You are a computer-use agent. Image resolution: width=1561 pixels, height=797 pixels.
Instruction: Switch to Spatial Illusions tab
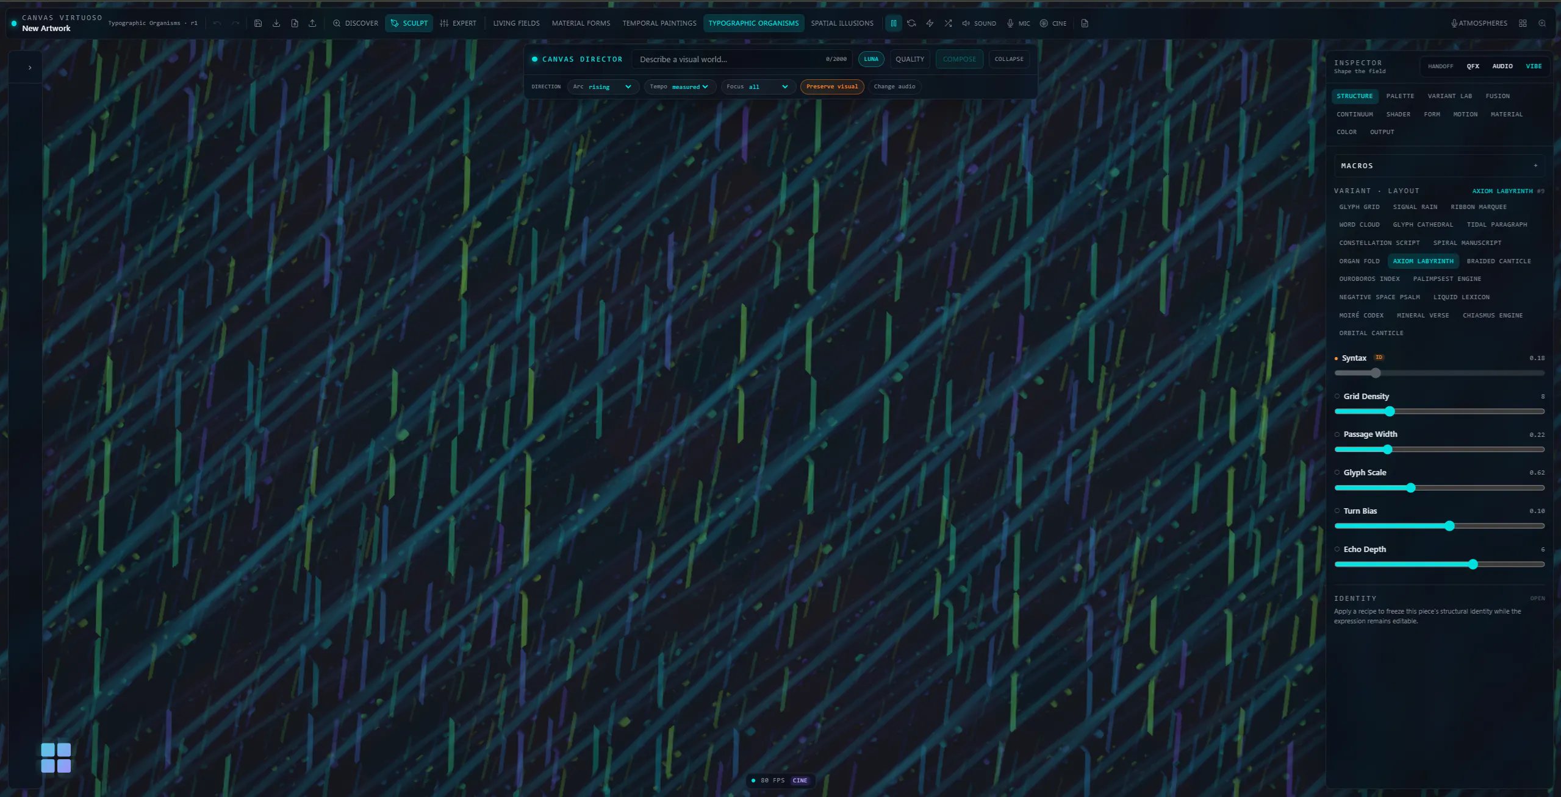pos(842,23)
